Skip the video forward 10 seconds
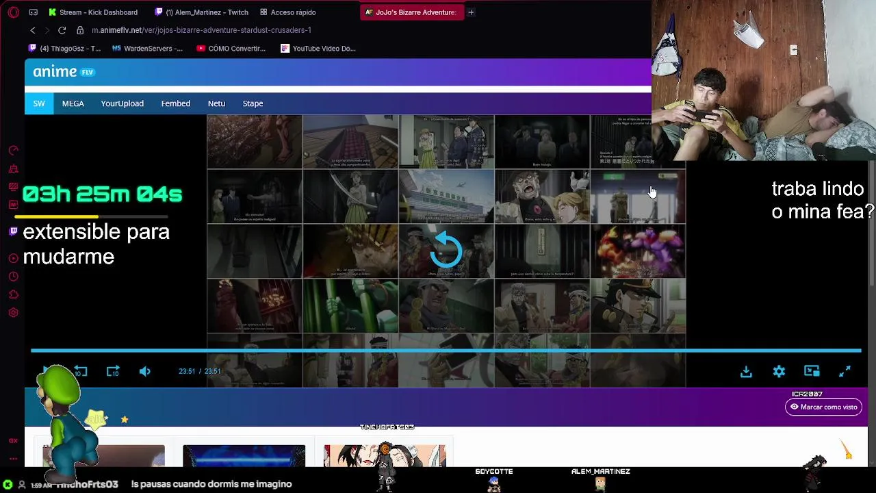Viewport: 876px width, 493px height. click(x=113, y=371)
